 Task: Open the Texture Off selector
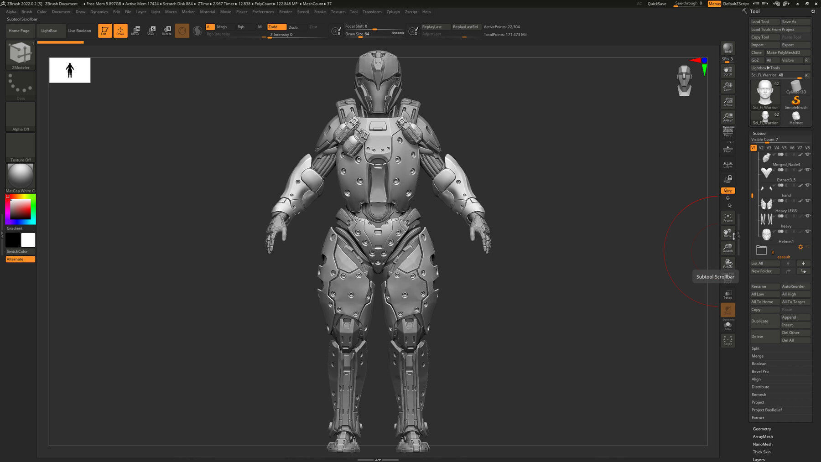(21, 148)
